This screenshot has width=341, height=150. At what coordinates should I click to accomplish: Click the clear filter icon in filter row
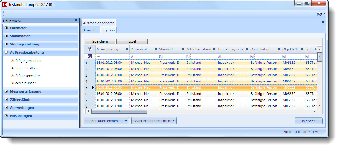[x=90, y=57]
